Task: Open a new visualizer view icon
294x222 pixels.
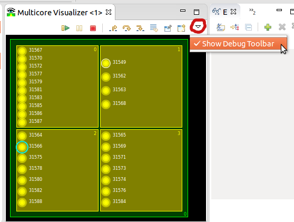Action: (x=181, y=28)
